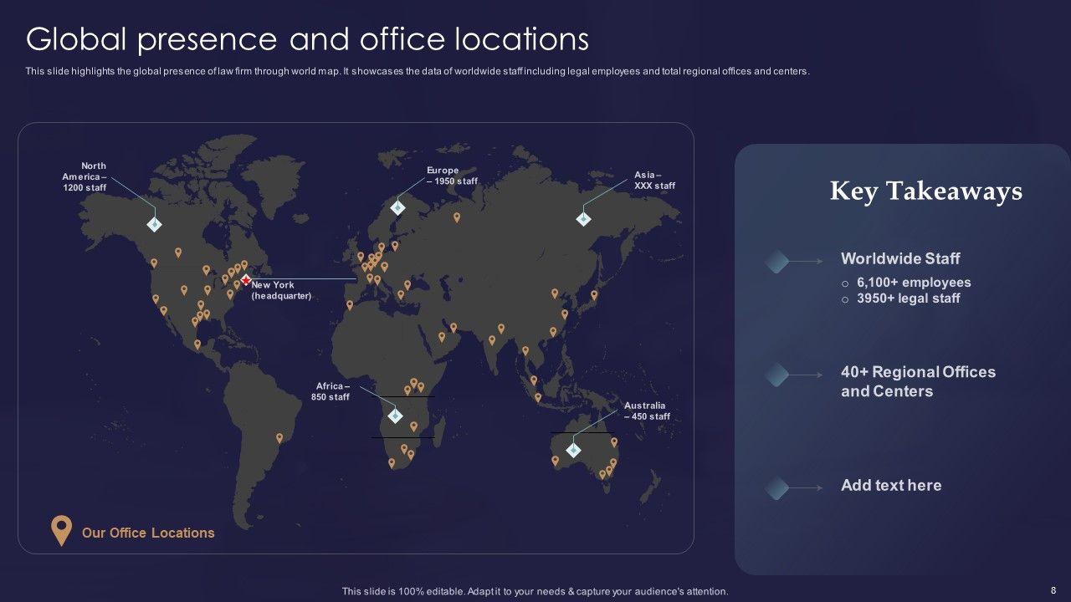Viewport: 1071px width, 602px height.
Task: Click the lone office pin in South America
Action: (279, 437)
